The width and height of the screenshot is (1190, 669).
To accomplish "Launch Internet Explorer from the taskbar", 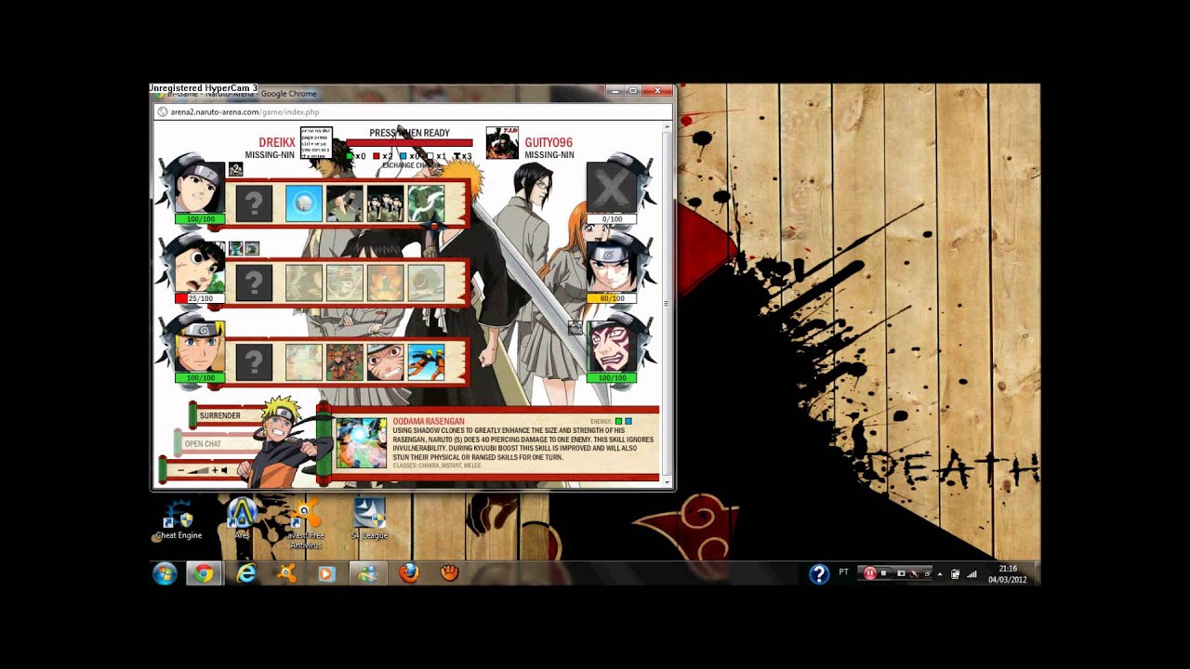I will coord(245,573).
